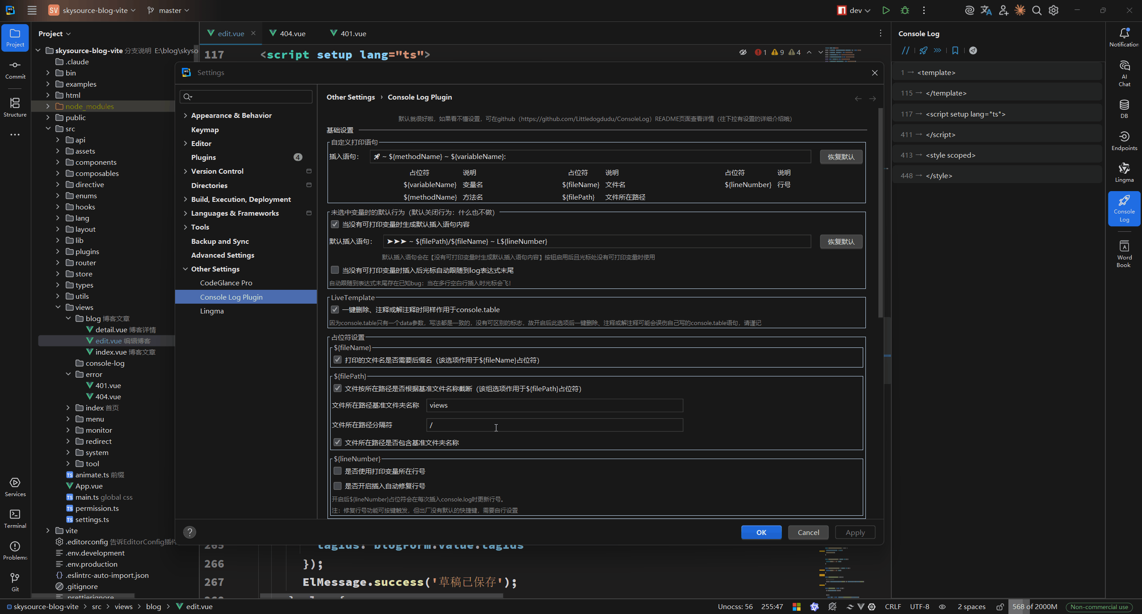Focus the settings search field
Screen dimensions: 1142x614
pyautogui.click(x=246, y=96)
